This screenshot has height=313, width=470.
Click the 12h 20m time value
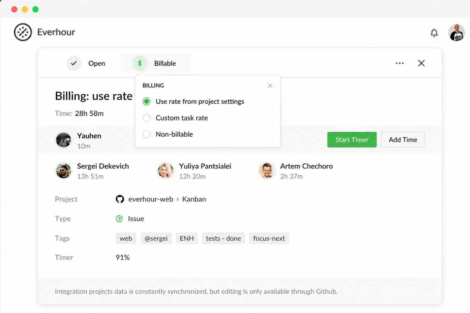click(192, 176)
